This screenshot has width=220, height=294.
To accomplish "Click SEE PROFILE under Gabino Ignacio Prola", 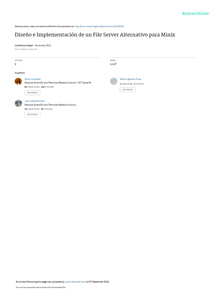I will click(128, 90).
